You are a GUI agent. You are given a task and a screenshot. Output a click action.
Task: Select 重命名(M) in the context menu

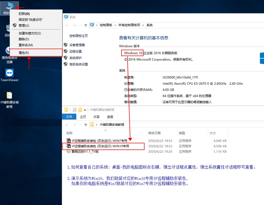(36, 45)
